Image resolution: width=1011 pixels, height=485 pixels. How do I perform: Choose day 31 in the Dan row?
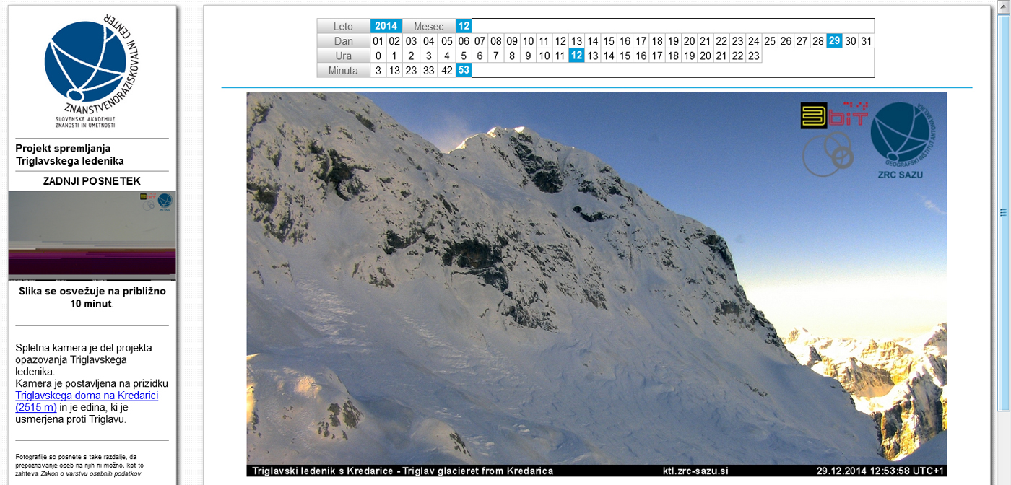click(x=867, y=41)
